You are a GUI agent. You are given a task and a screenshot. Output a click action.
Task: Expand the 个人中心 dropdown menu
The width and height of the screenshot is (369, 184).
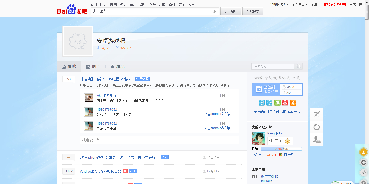300,4
